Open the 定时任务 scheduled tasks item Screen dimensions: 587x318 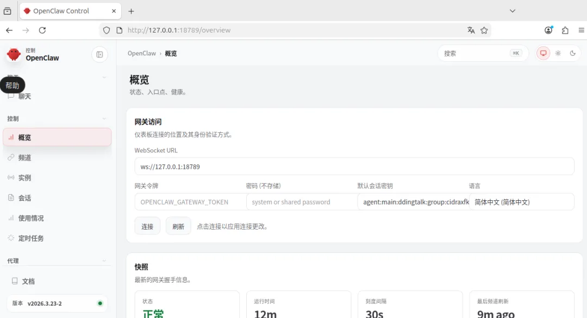pos(57,238)
